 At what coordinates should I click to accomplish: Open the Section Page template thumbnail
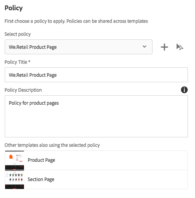tap(15, 179)
